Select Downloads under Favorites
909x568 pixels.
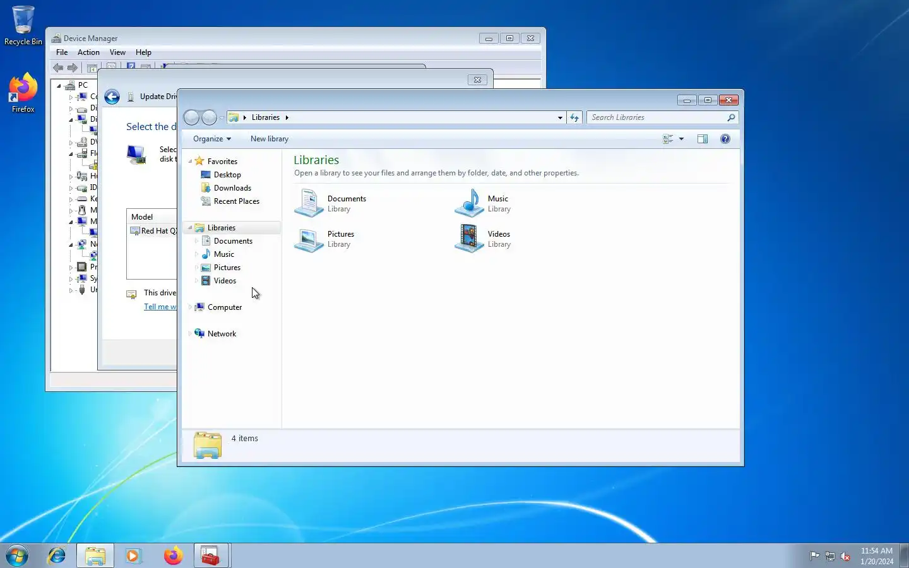click(232, 188)
